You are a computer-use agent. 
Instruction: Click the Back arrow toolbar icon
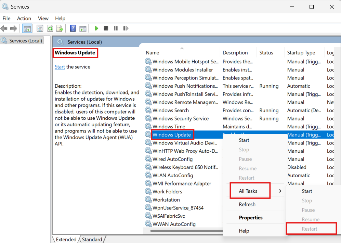click(4, 28)
